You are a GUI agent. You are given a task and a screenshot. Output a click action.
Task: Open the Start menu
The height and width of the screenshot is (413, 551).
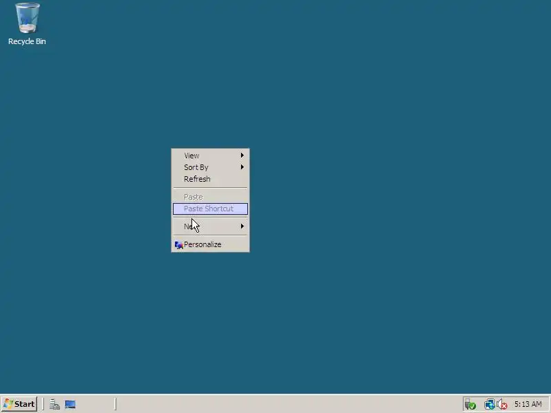tap(19, 404)
